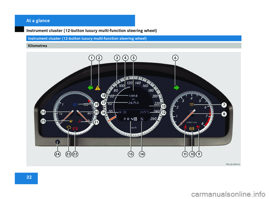
Task: Click the 8 mark on rev counter
Action: point(202,123)
